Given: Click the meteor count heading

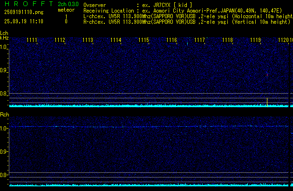Looking at the screenshot, I should coord(66,10).
